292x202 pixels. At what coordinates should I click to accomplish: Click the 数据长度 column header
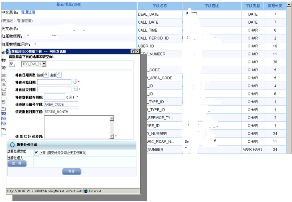tap(275, 6)
